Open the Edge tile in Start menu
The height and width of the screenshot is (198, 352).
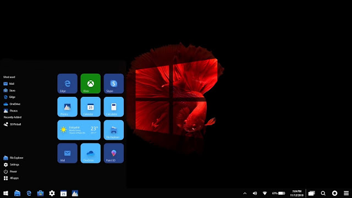(67, 84)
